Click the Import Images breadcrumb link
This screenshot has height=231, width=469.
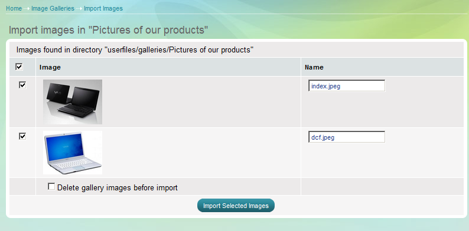pyautogui.click(x=103, y=8)
